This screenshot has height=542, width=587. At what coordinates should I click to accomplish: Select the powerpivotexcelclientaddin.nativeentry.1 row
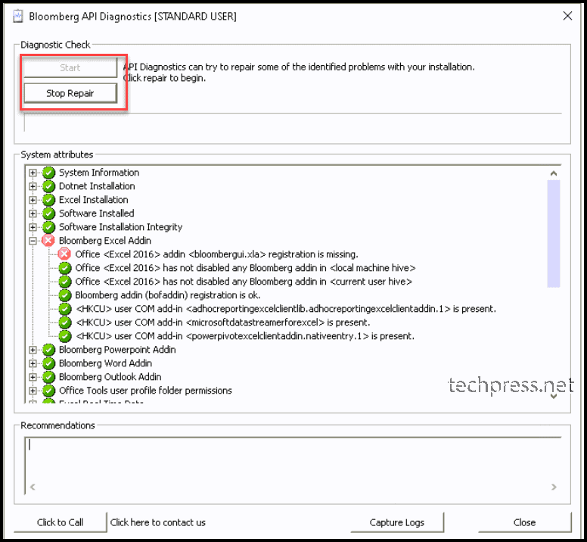pyautogui.click(x=245, y=336)
